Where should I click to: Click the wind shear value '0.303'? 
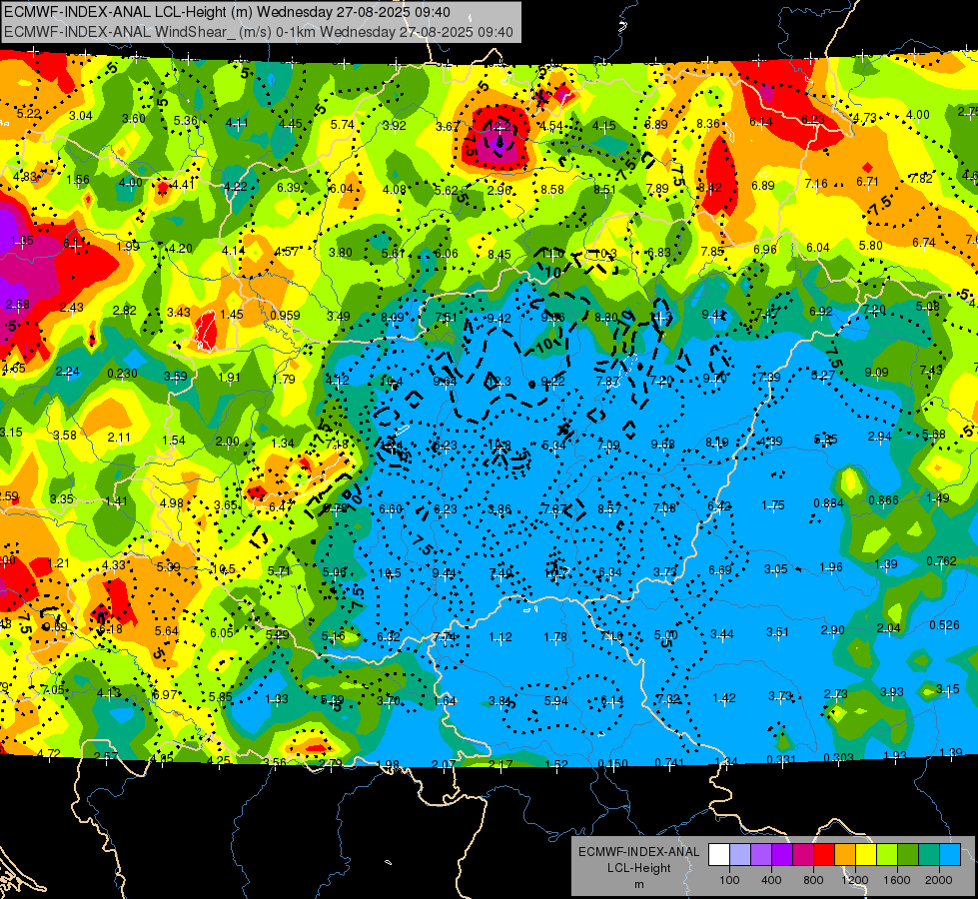tap(838, 757)
